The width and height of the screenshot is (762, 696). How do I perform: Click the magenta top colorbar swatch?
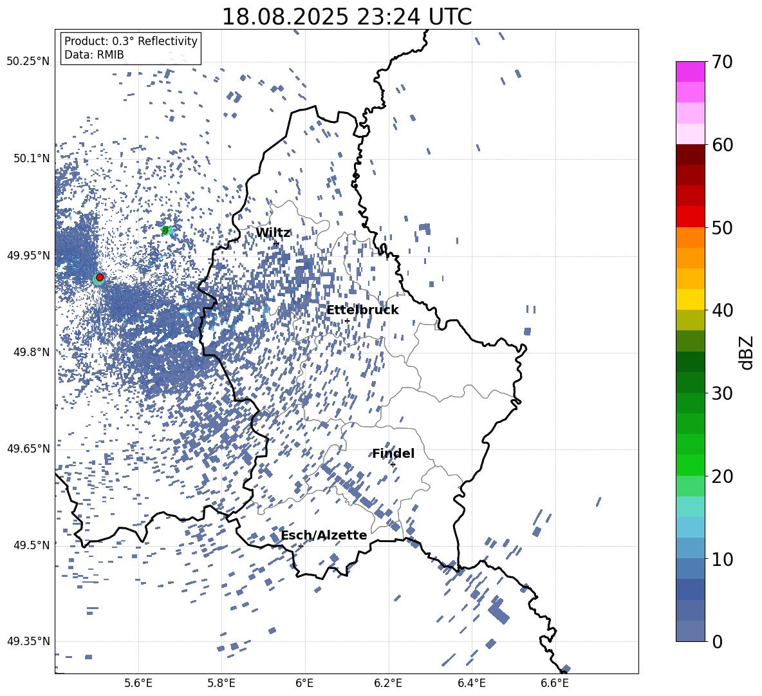pyautogui.click(x=691, y=71)
